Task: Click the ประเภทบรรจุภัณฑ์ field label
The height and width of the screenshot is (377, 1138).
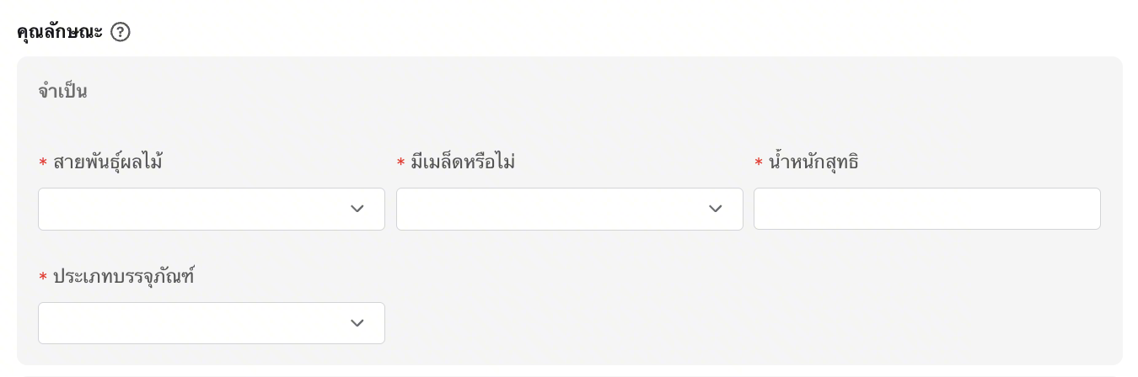Action: 124,277
